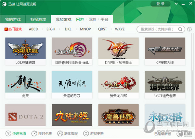Switch to 我的游戏 tab
The width and height of the screenshot is (195, 139).
(x=13, y=19)
